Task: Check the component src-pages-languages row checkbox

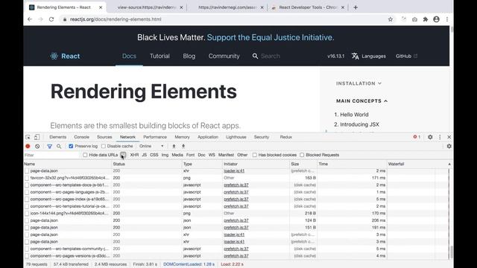Action: tap(27, 192)
